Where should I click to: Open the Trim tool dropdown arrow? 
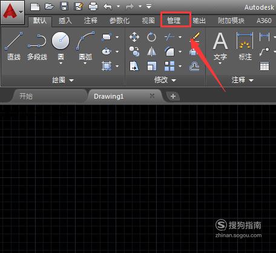tap(180, 37)
